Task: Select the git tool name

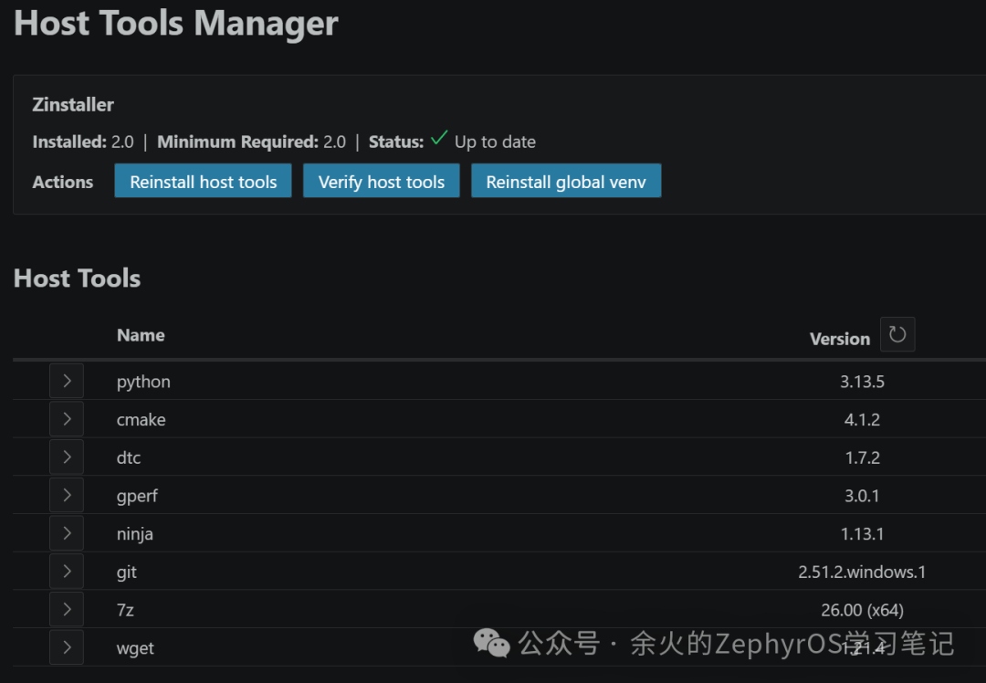Action: [126, 573]
